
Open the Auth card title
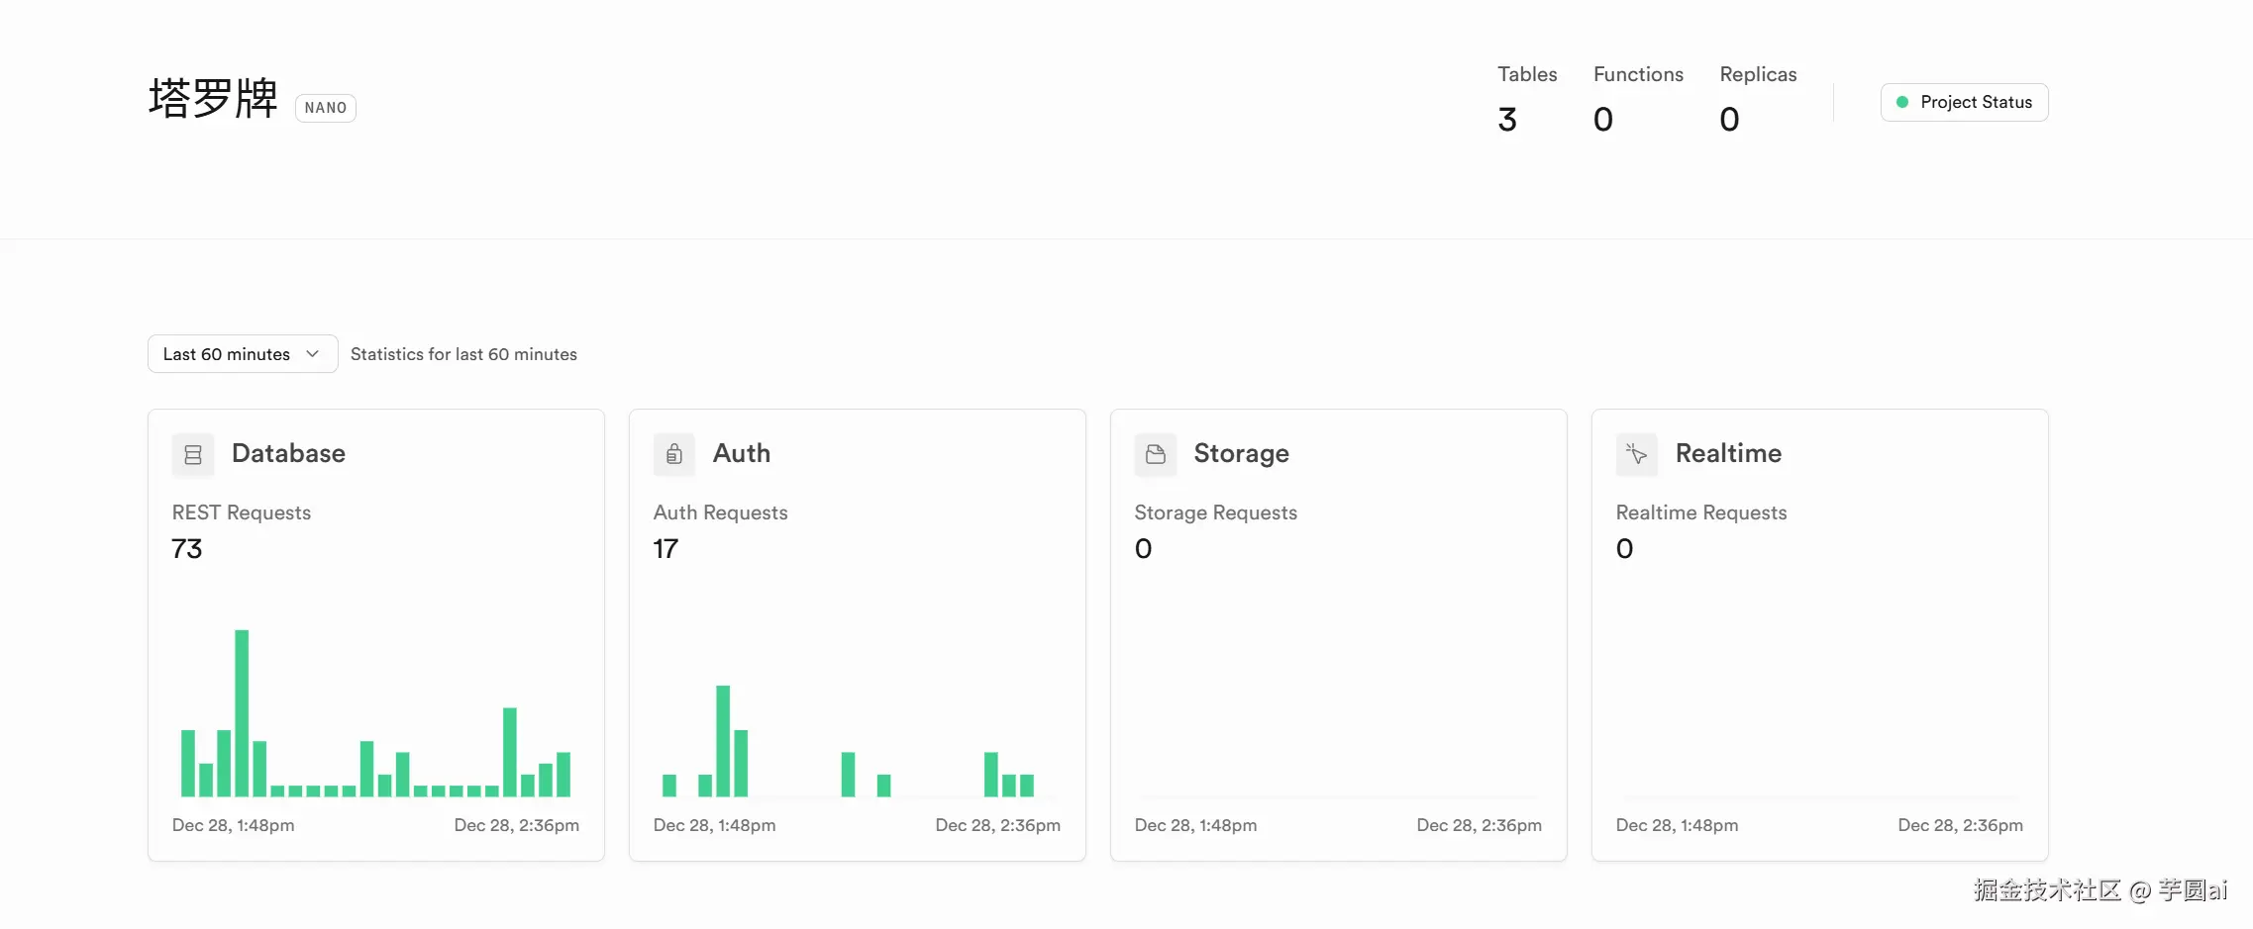point(742,453)
